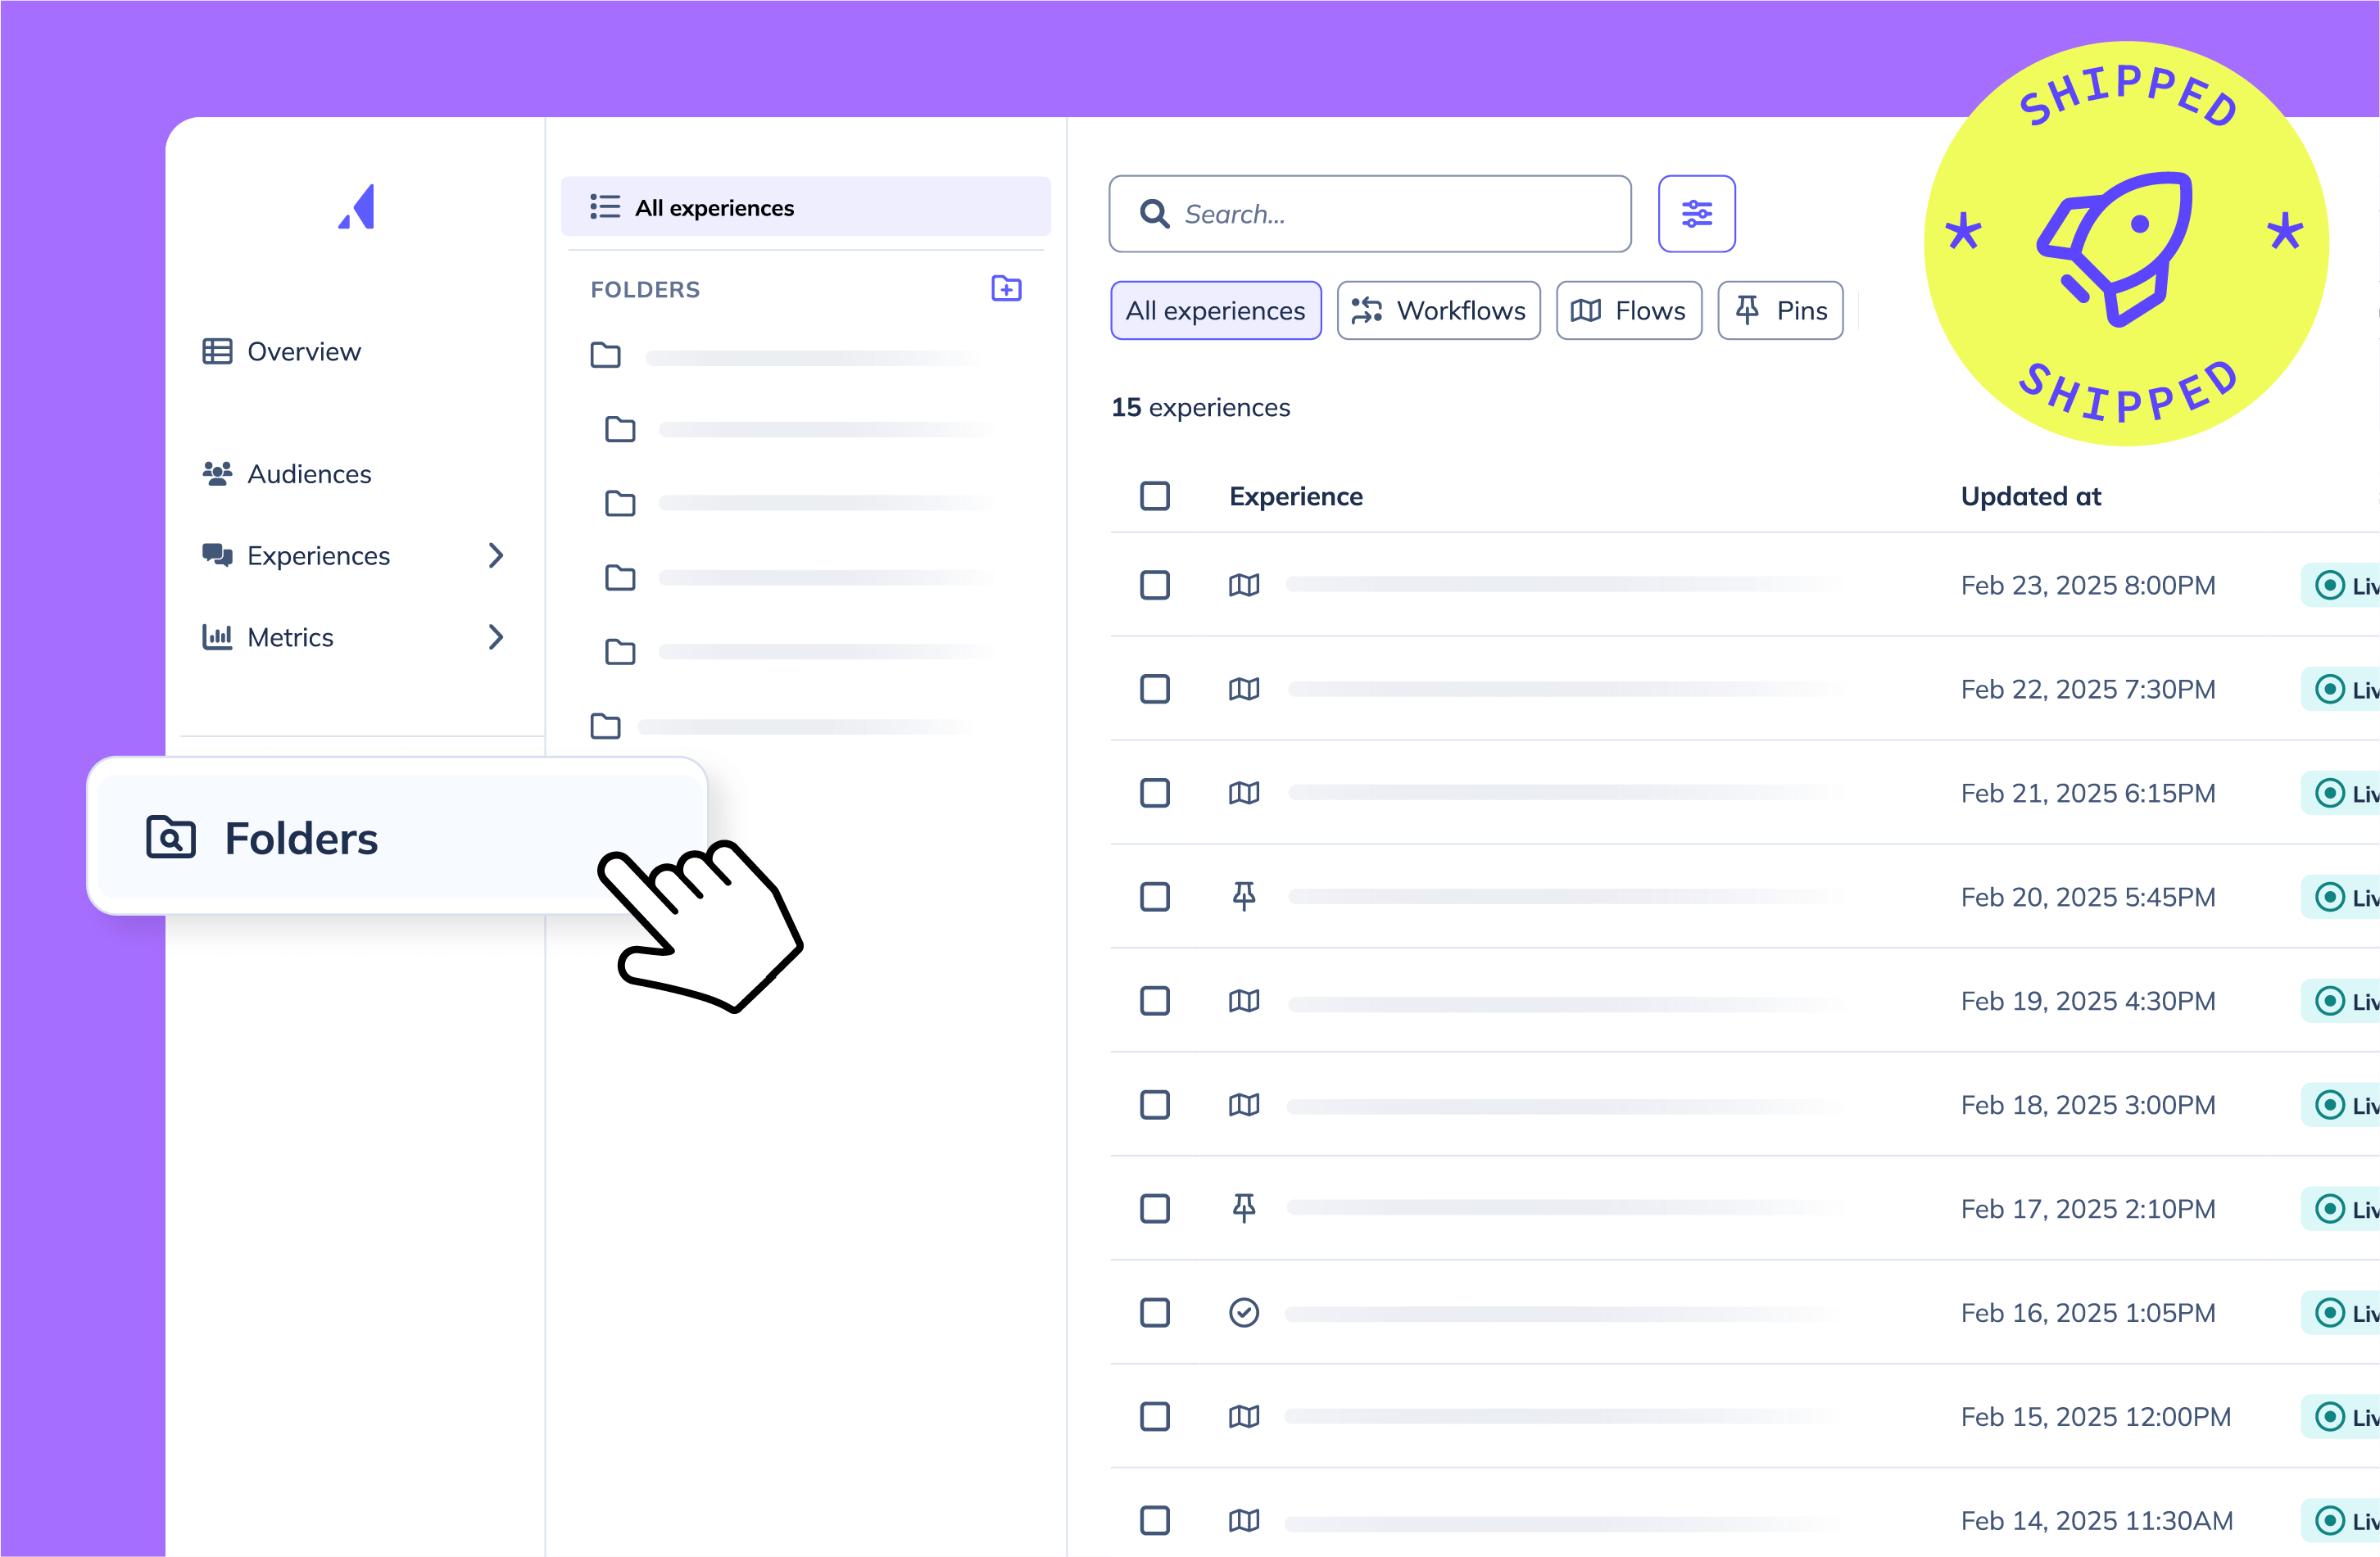
Task: Click the checkmark icon in Feb 16 row
Action: [x=1243, y=1312]
